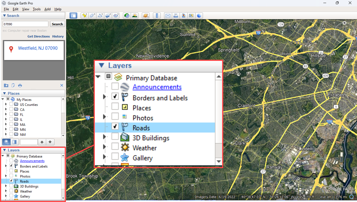The image size is (357, 202).
Task: Toggle the Places panel opacity view button
Action: tap(14, 142)
